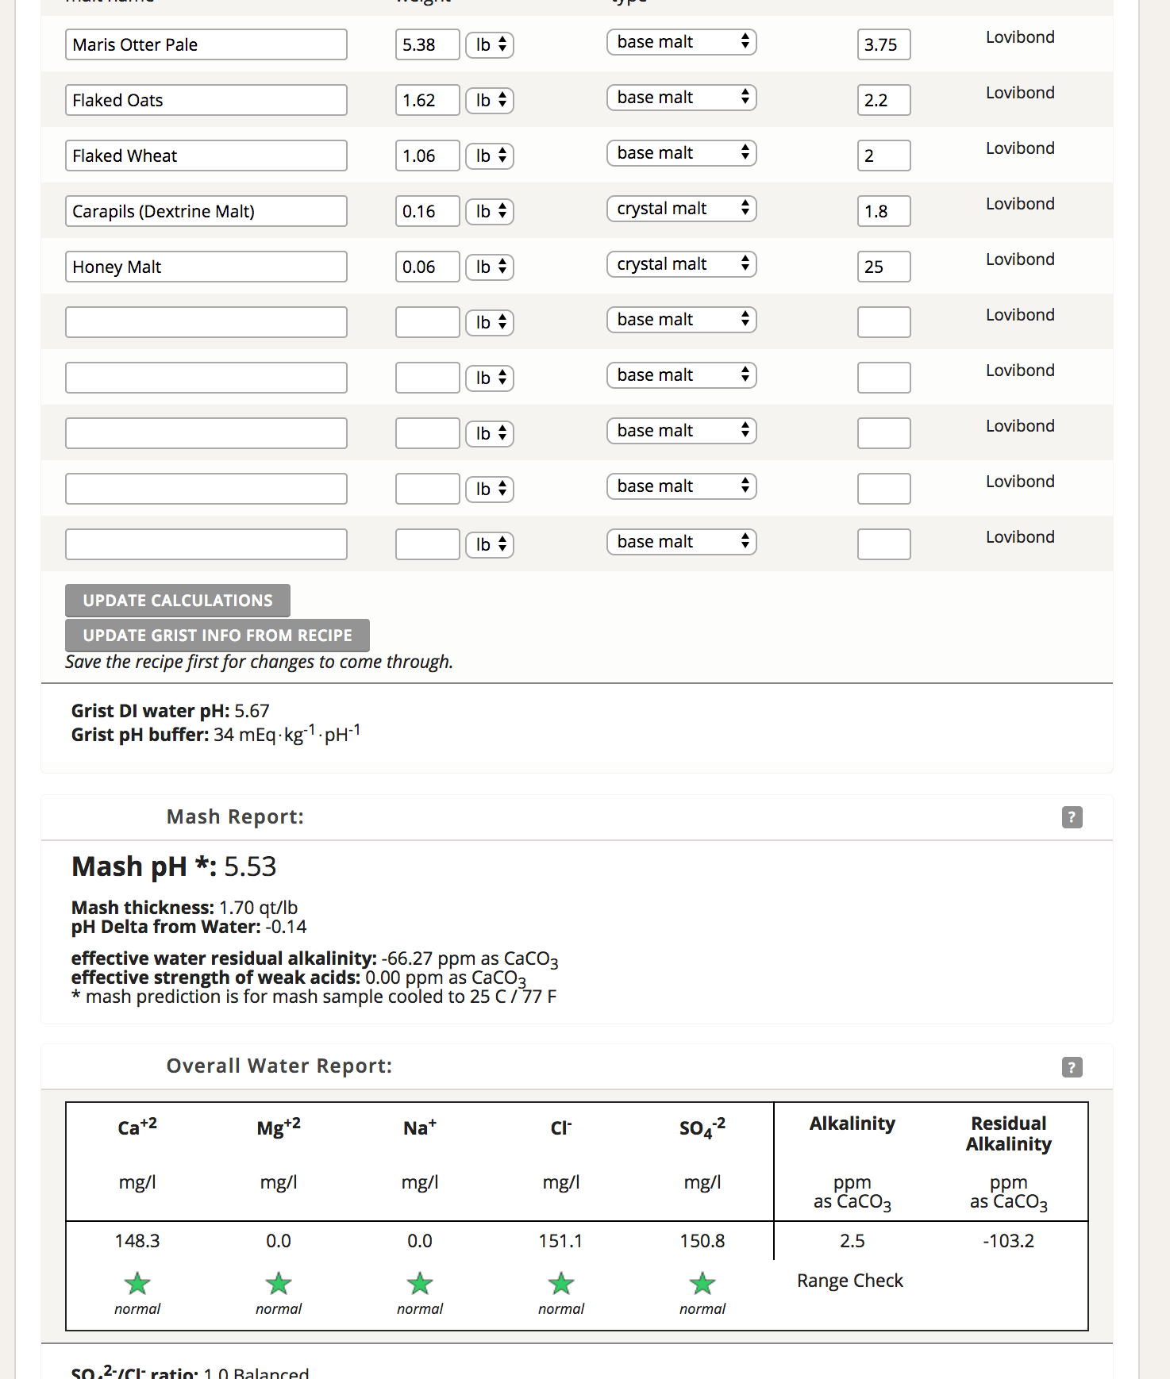Open the weight unit dropdown for Maris Otter Pale
This screenshot has width=1170, height=1379.
pos(490,44)
